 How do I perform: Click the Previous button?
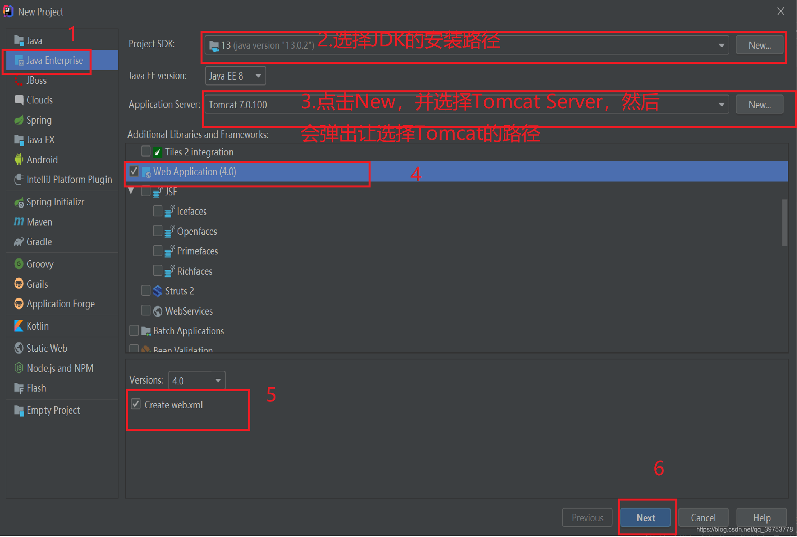click(587, 518)
